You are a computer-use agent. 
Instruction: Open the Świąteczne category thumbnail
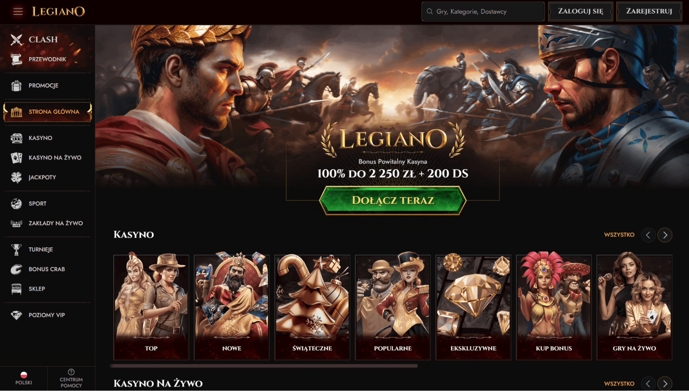tap(312, 307)
